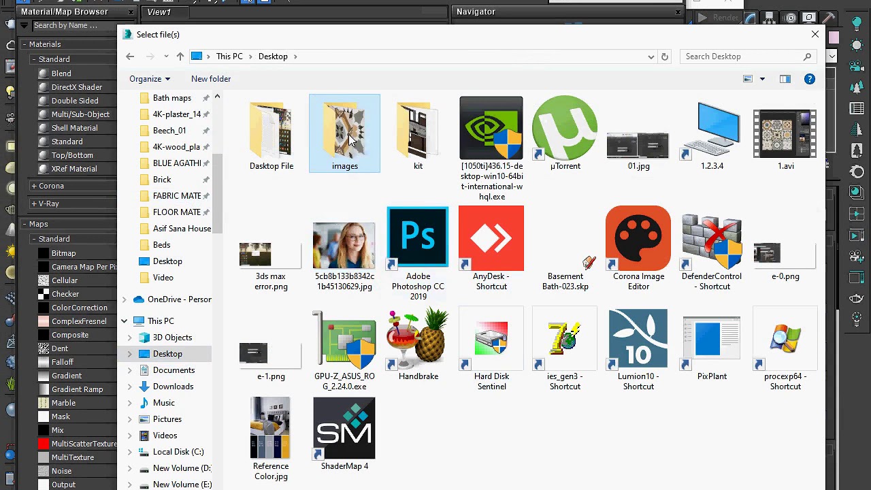
Task: Select Multi/Sub-Object material
Action: point(80,114)
